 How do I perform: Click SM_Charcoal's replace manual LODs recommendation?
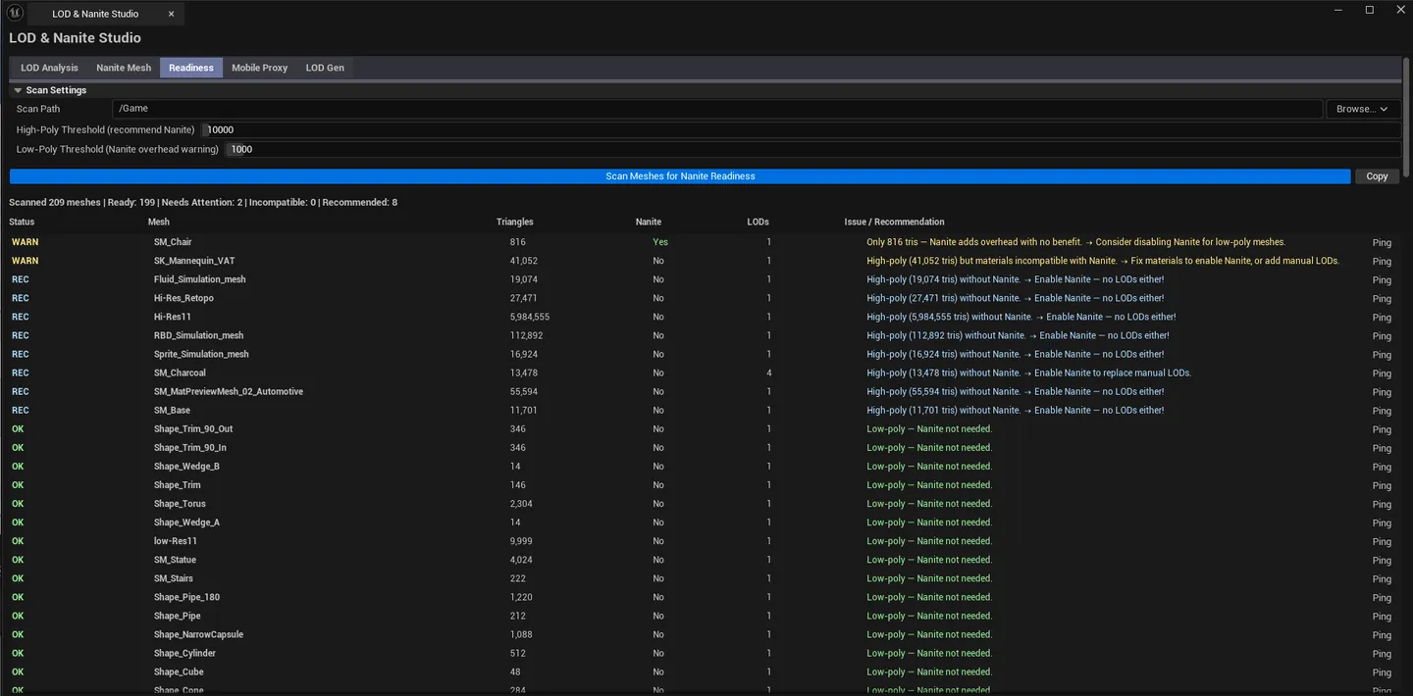click(x=1028, y=373)
